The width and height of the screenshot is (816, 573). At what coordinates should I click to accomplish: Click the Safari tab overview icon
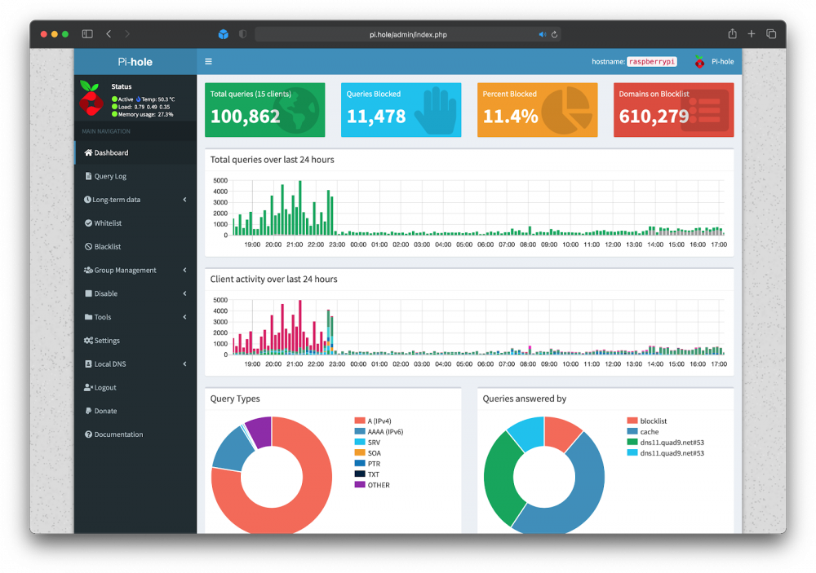[771, 34]
